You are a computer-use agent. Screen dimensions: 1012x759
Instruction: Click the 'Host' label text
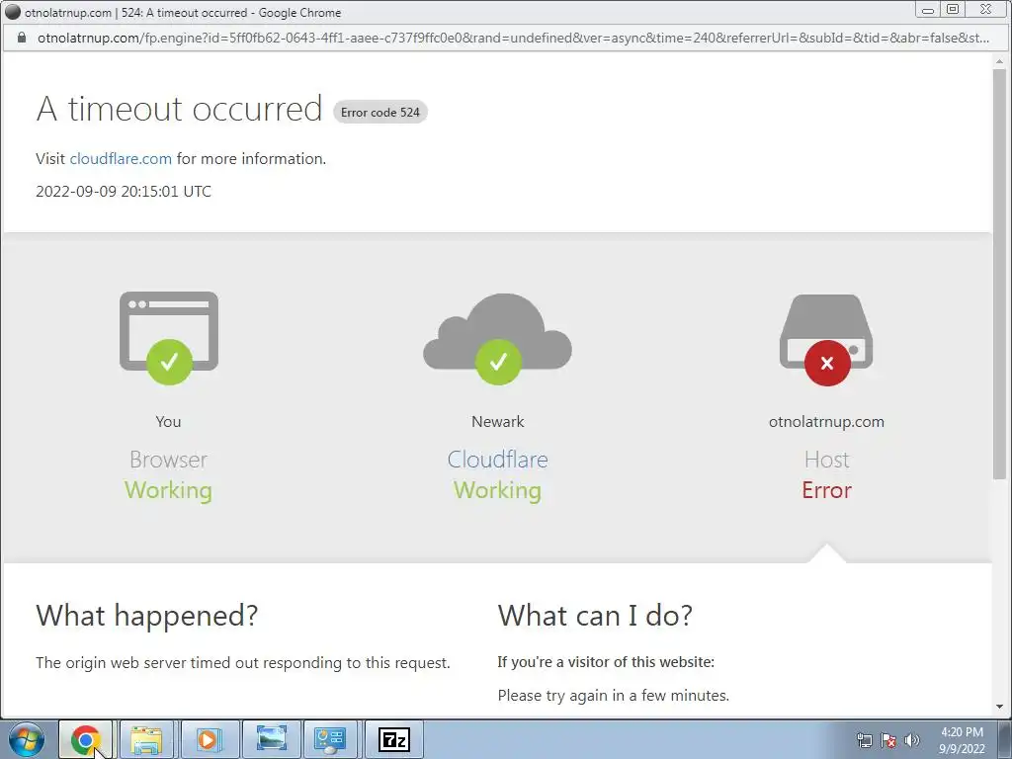click(827, 460)
